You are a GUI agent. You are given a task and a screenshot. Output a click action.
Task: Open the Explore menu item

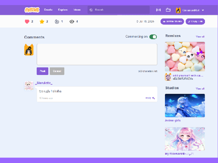pos(63,10)
